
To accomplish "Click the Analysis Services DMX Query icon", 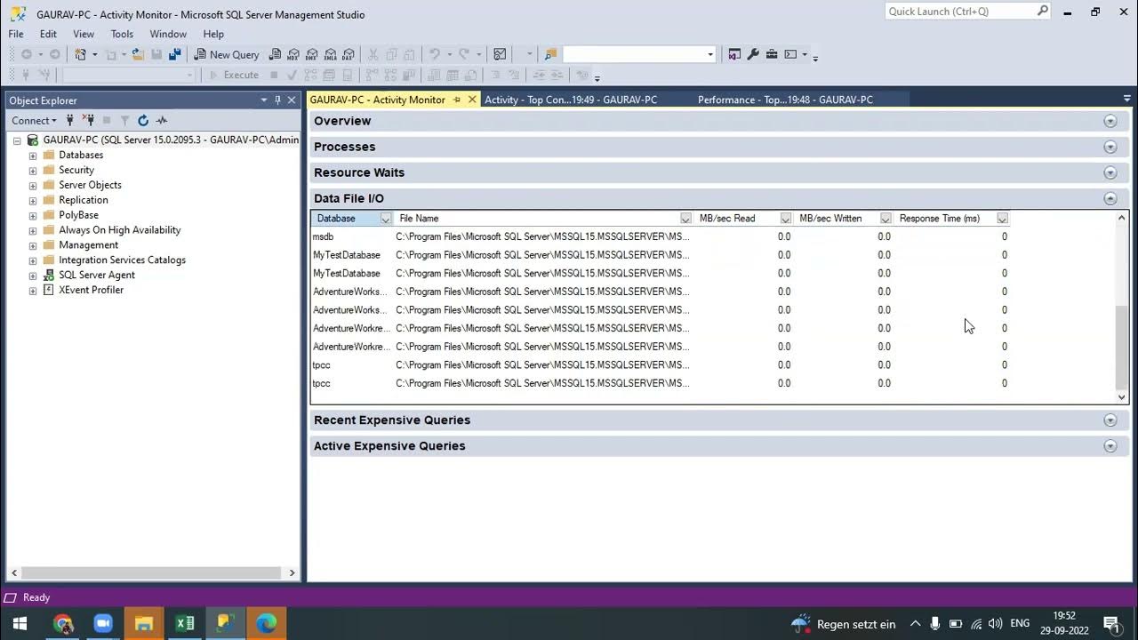I will [312, 54].
